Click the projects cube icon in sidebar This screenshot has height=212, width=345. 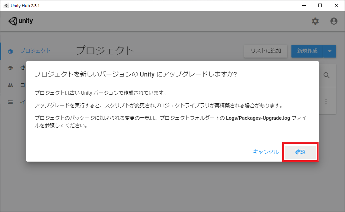[10, 51]
